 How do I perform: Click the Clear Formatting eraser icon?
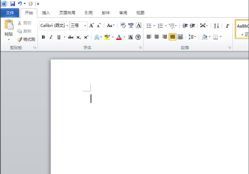point(123,25)
